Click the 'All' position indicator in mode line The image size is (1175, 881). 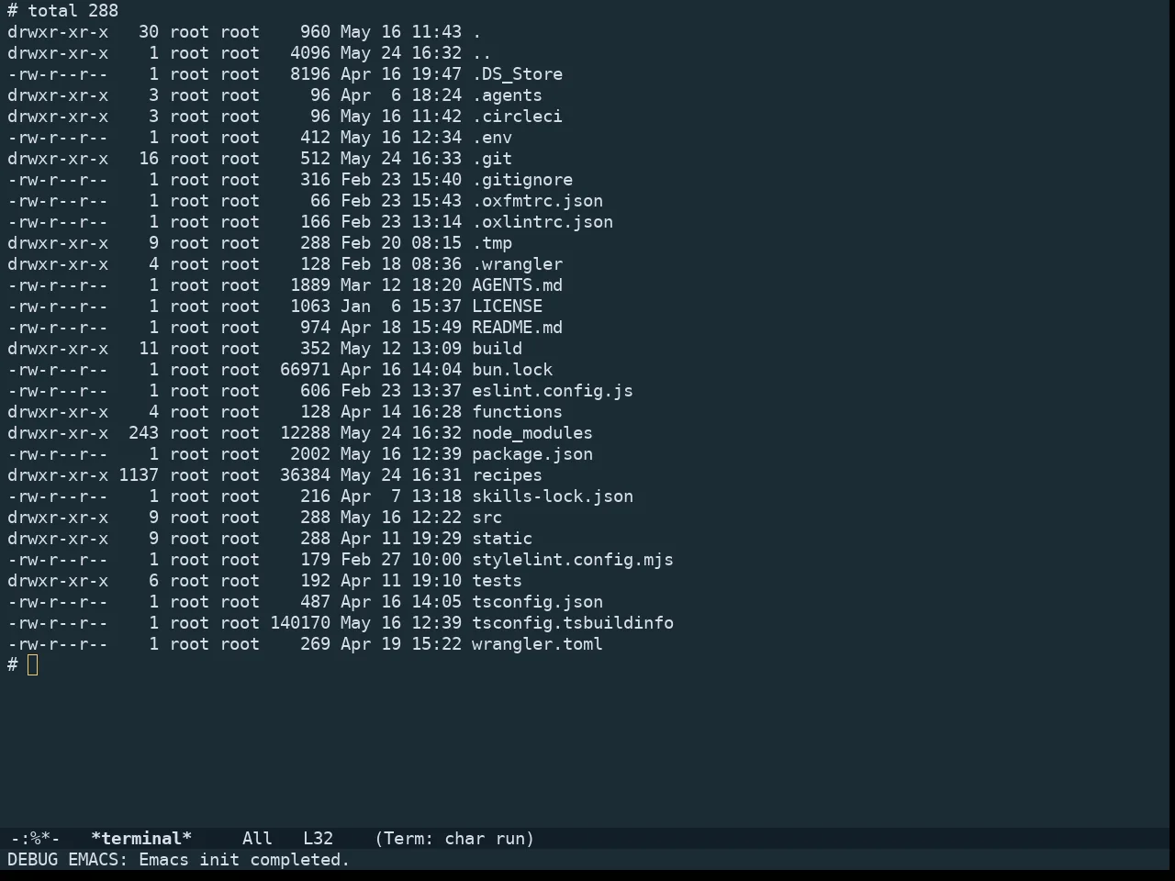[257, 839]
